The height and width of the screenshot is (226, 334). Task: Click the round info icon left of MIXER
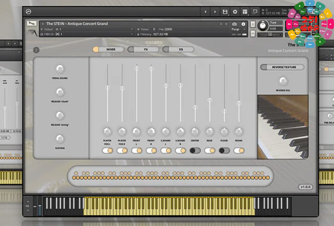coord(36,50)
